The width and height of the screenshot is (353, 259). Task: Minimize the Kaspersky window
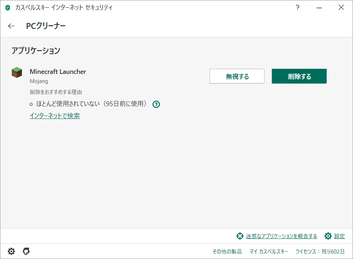(320, 8)
